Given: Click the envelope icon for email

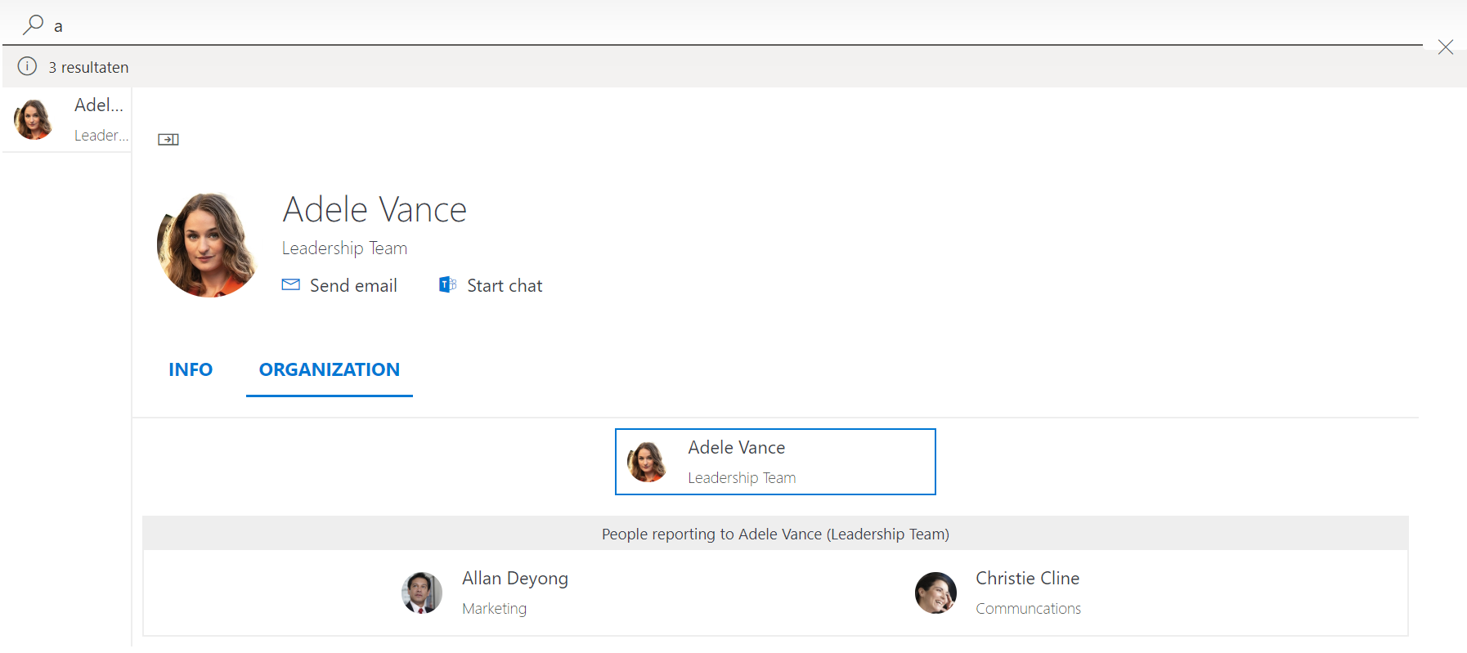Looking at the screenshot, I should (x=291, y=284).
